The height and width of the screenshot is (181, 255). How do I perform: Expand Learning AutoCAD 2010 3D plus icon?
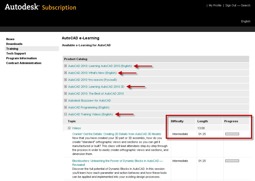point(65,87)
